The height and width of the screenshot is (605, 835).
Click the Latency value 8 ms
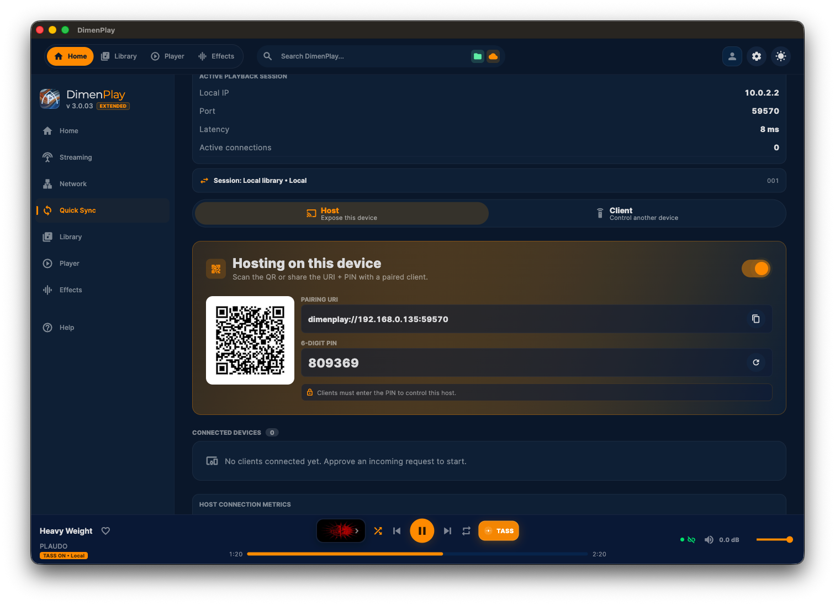tap(769, 129)
